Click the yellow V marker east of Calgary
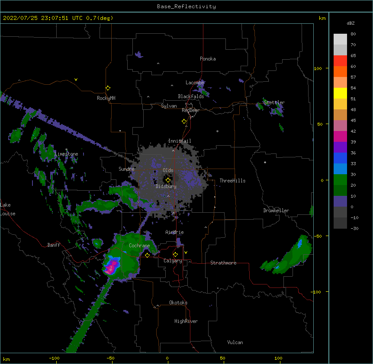 tap(186, 252)
